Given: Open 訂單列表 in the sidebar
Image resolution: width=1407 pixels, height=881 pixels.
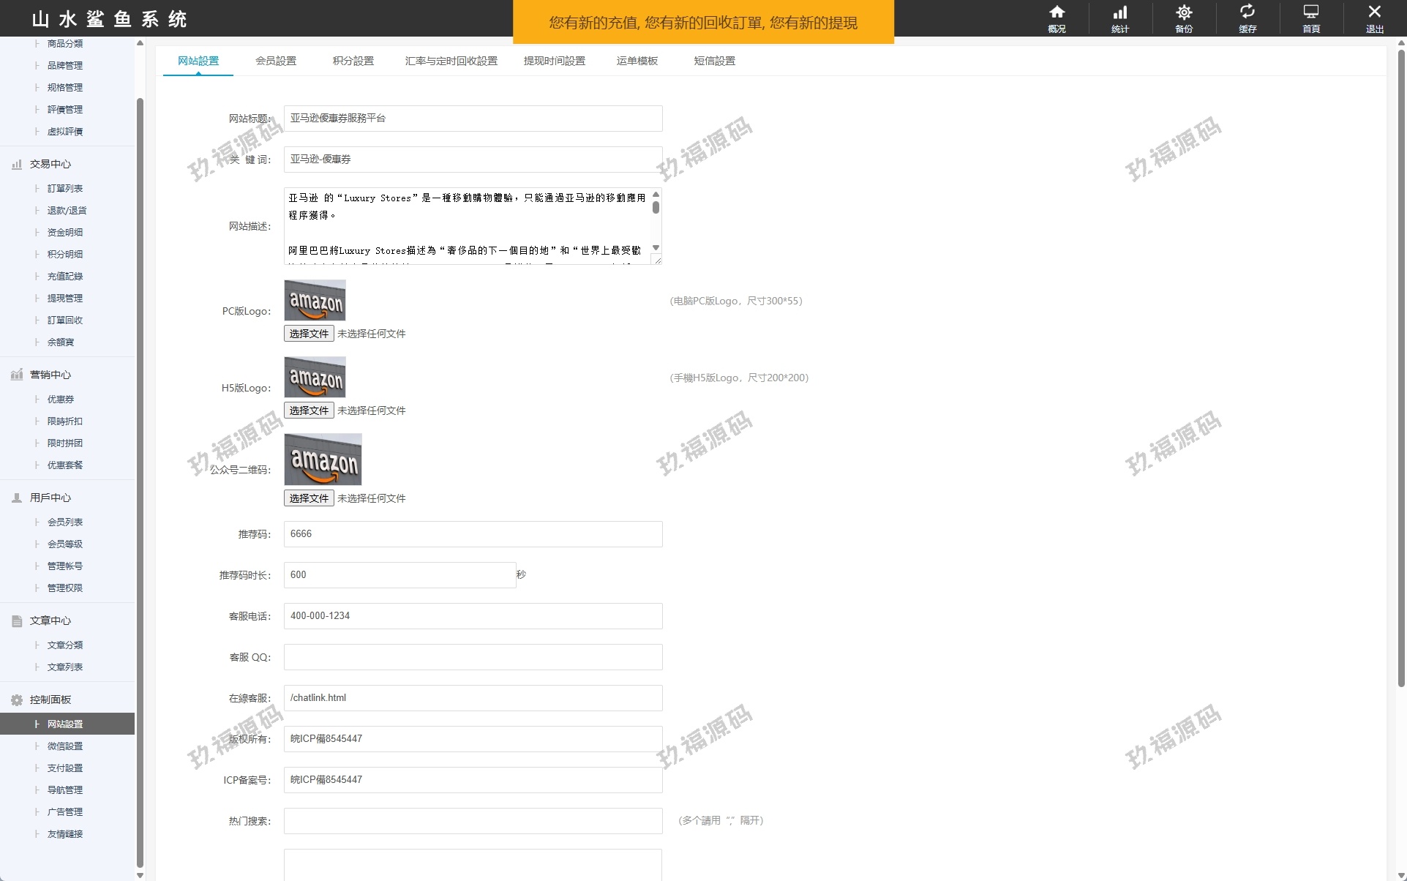Looking at the screenshot, I should click(x=65, y=189).
